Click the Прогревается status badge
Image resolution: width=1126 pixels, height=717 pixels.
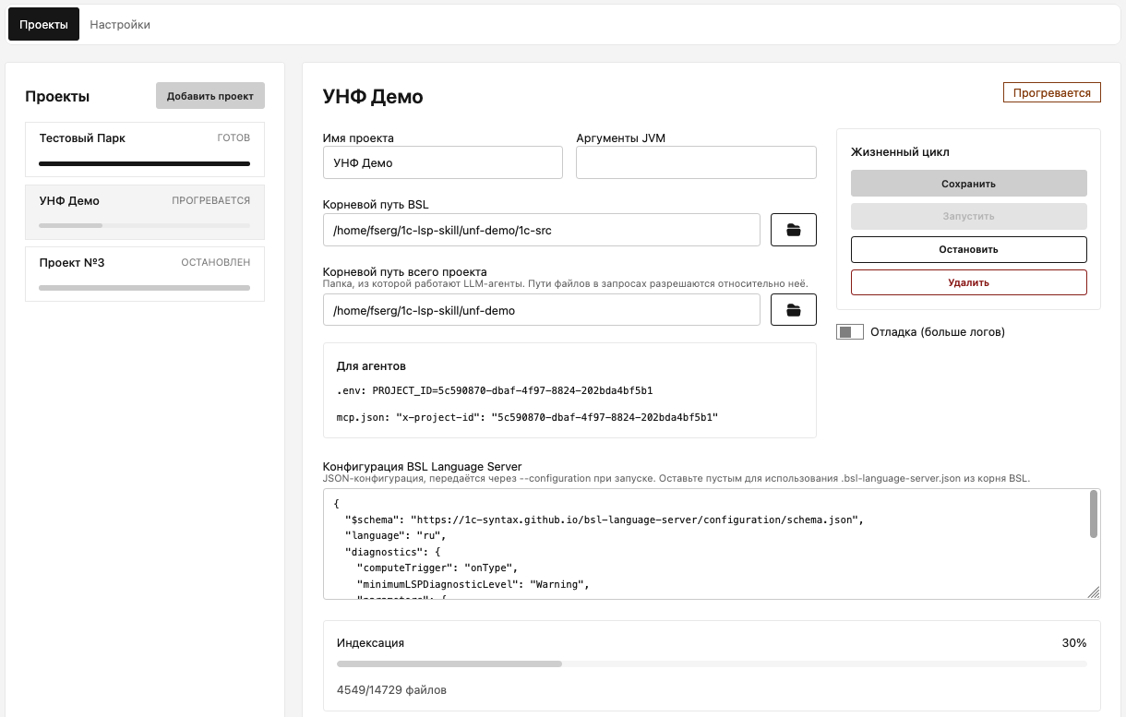(x=1052, y=92)
